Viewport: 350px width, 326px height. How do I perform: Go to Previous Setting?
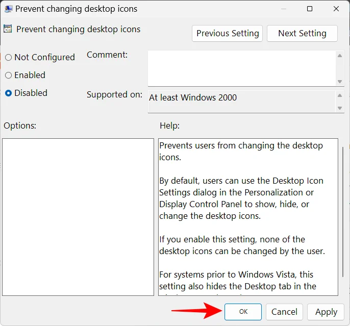[227, 33]
